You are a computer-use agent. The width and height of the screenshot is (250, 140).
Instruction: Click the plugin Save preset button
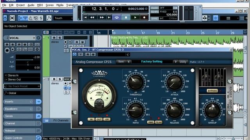121,62
